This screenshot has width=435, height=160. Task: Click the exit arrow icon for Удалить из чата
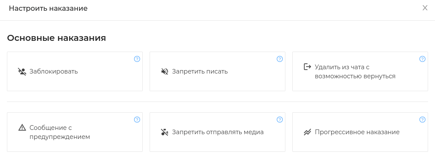[x=307, y=67]
